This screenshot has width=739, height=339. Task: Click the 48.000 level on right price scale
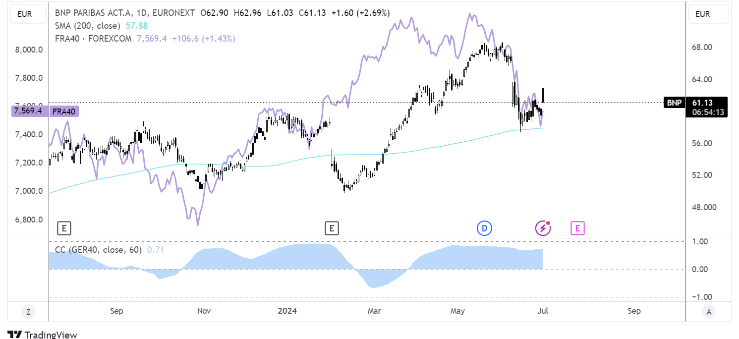[x=704, y=207]
